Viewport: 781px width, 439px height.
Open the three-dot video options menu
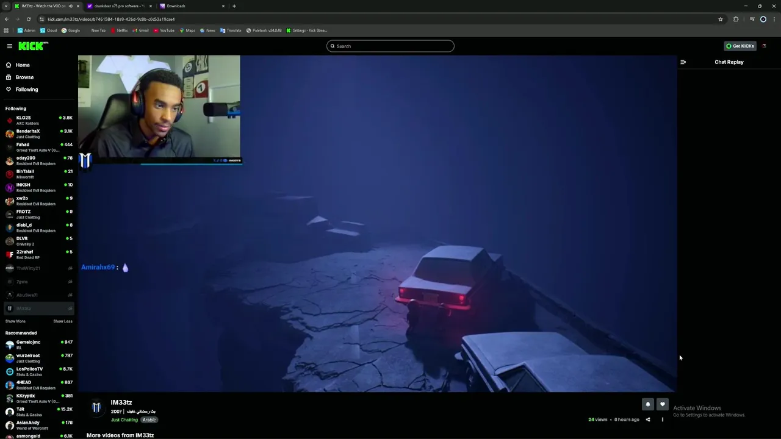(x=663, y=419)
